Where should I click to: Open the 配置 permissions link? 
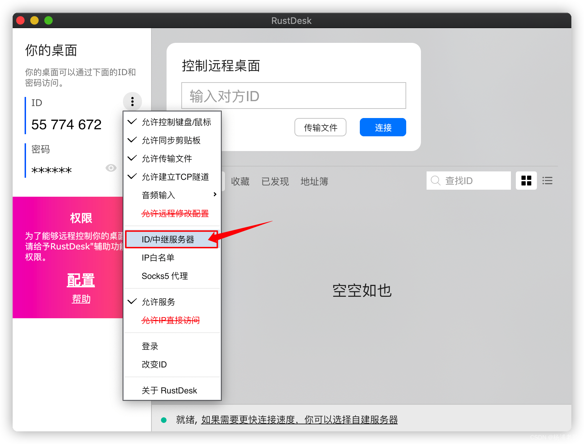(81, 280)
